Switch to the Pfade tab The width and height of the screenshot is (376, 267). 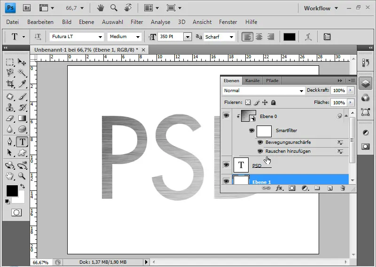pyautogui.click(x=272, y=80)
